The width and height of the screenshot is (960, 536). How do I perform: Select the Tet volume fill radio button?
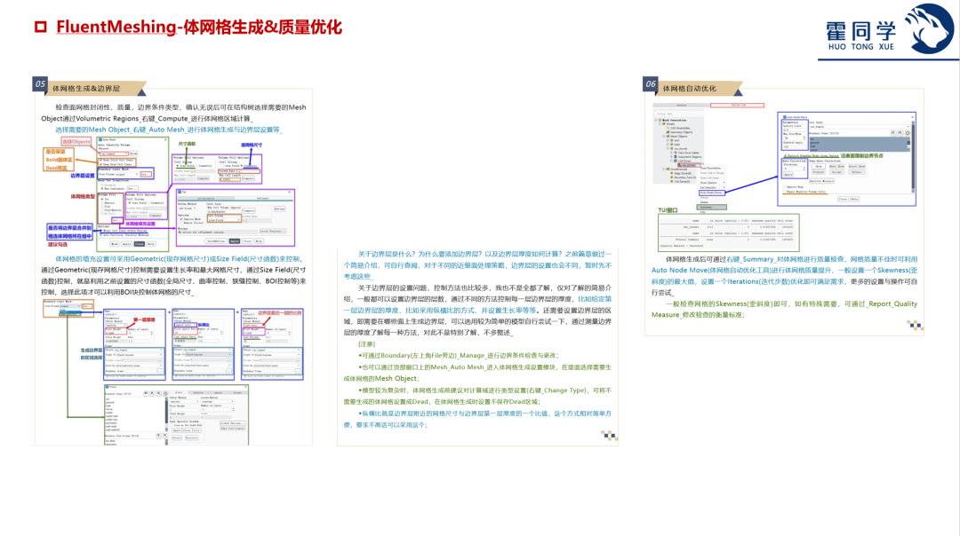click(x=102, y=200)
